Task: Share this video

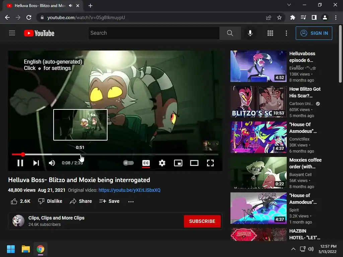Action: tap(81, 201)
